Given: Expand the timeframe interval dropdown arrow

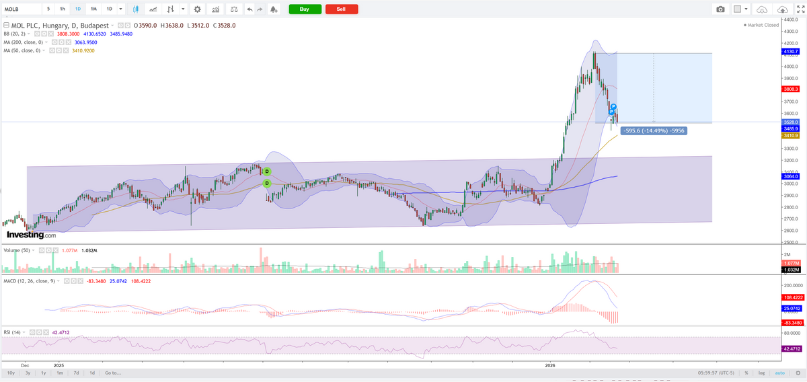Looking at the screenshot, I should [120, 9].
